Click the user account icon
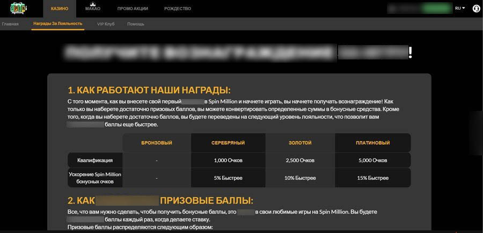Viewport: 483px width, 233px height. 475,9
